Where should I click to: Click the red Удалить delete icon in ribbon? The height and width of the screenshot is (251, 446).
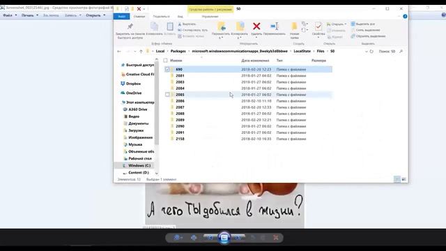(256, 26)
